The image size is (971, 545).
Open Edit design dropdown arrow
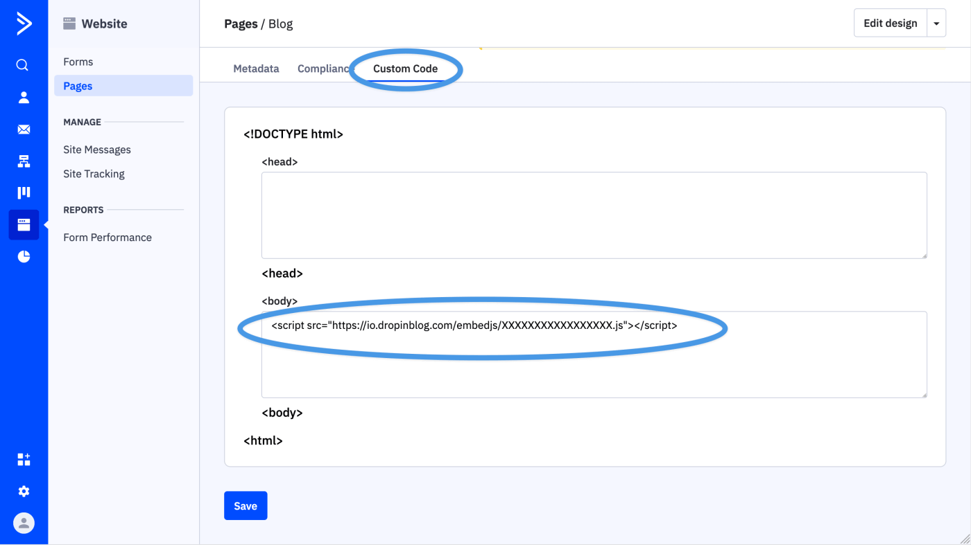936,24
